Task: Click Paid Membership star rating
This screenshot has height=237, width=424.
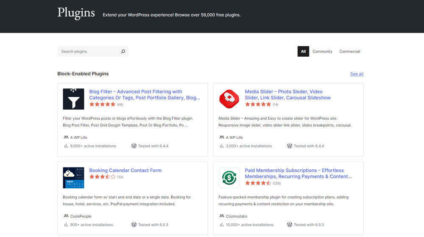Action: (x=258, y=183)
